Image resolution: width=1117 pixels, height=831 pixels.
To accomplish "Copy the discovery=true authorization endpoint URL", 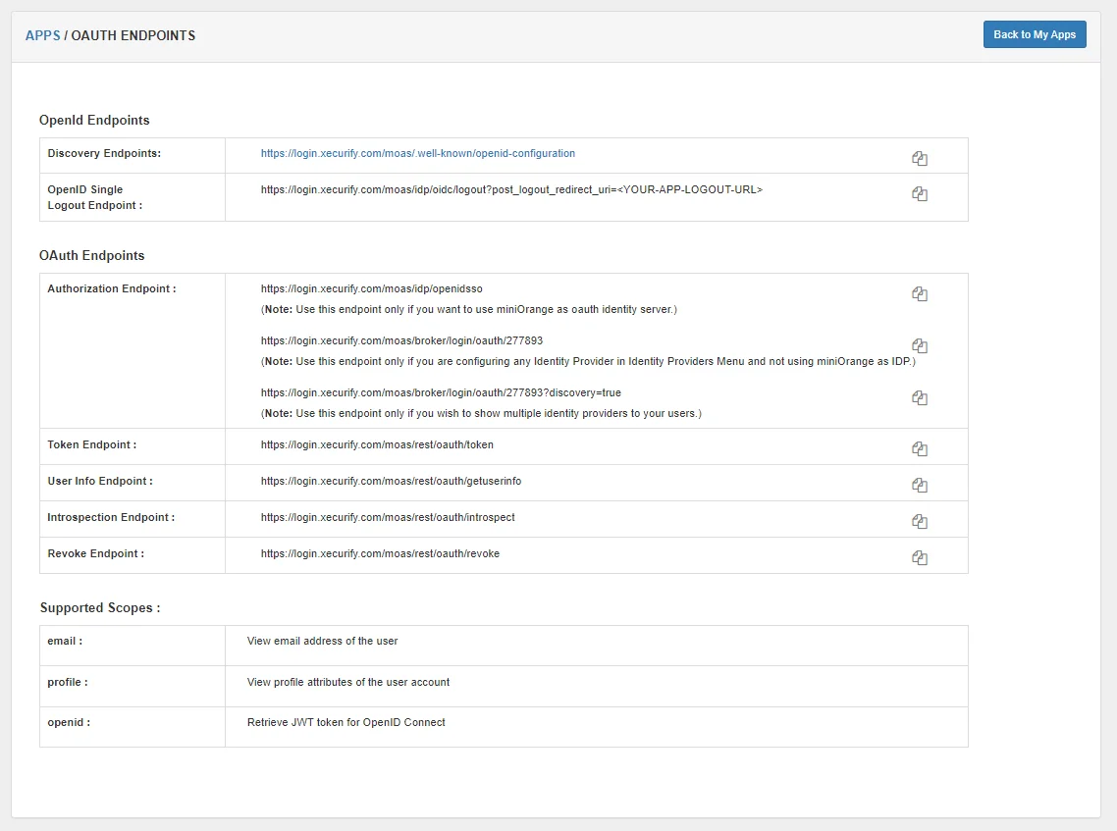I will click(x=920, y=398).
